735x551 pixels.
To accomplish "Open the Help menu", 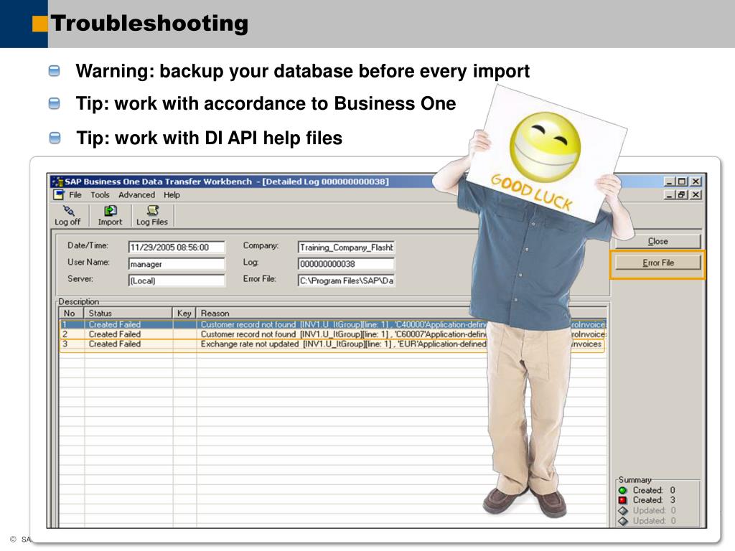I will pyautogui.click(x=172, y=195).
